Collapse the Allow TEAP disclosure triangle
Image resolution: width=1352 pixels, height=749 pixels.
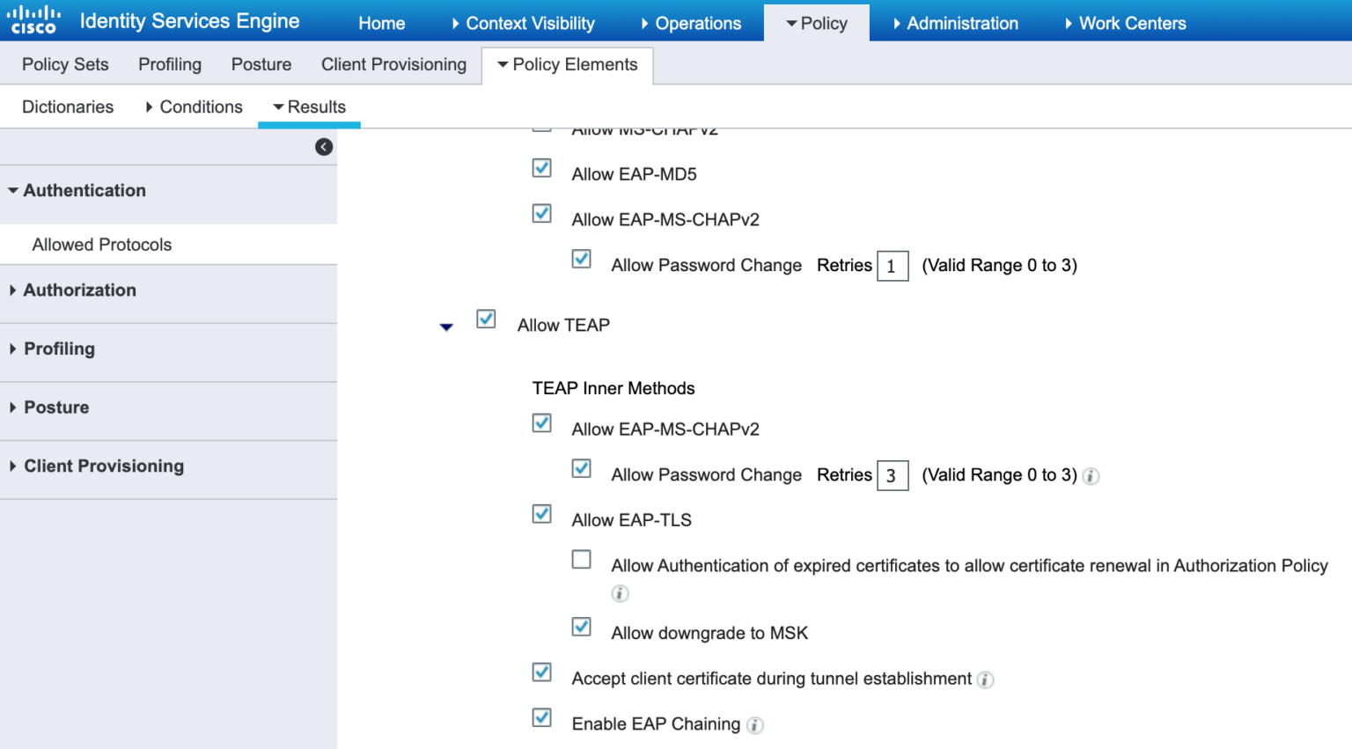point(446,327)
